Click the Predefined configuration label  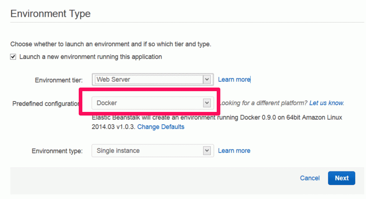(x=46, y=104)
